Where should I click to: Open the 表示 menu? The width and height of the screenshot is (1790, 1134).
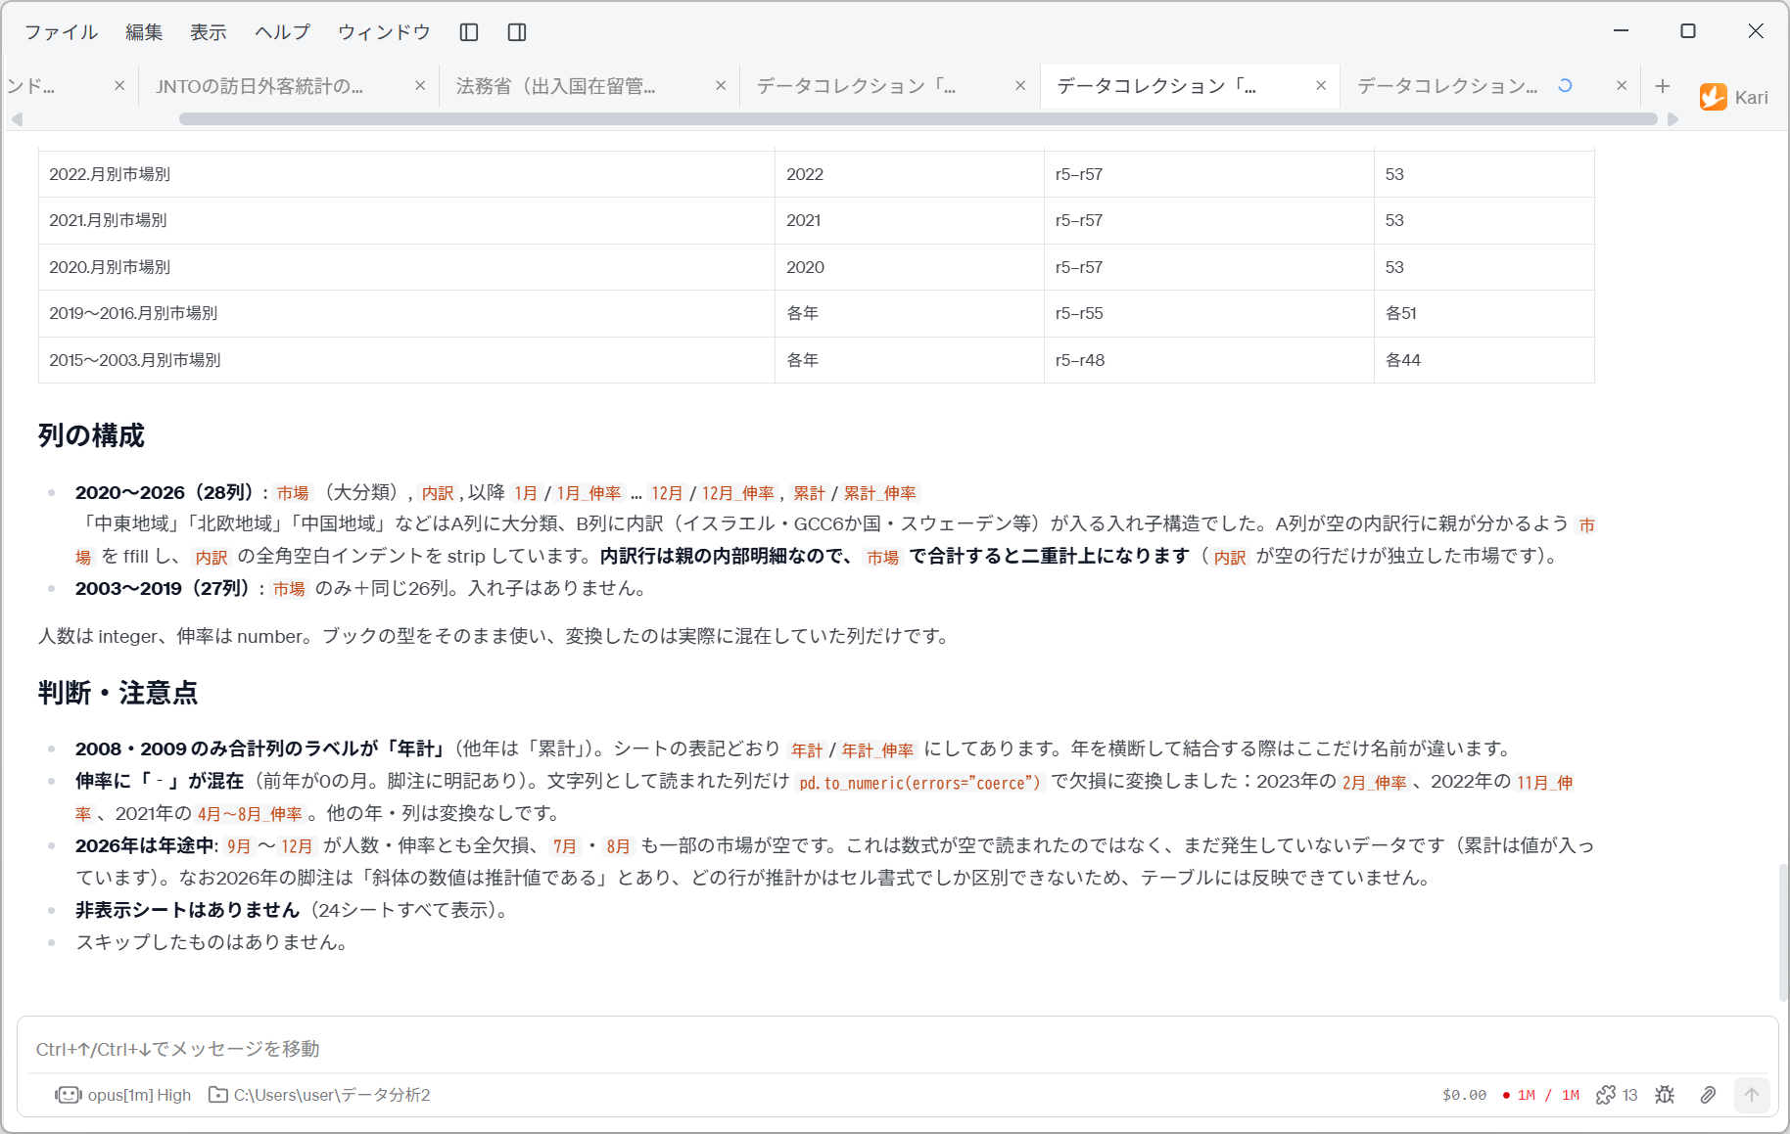coord(208,32)
